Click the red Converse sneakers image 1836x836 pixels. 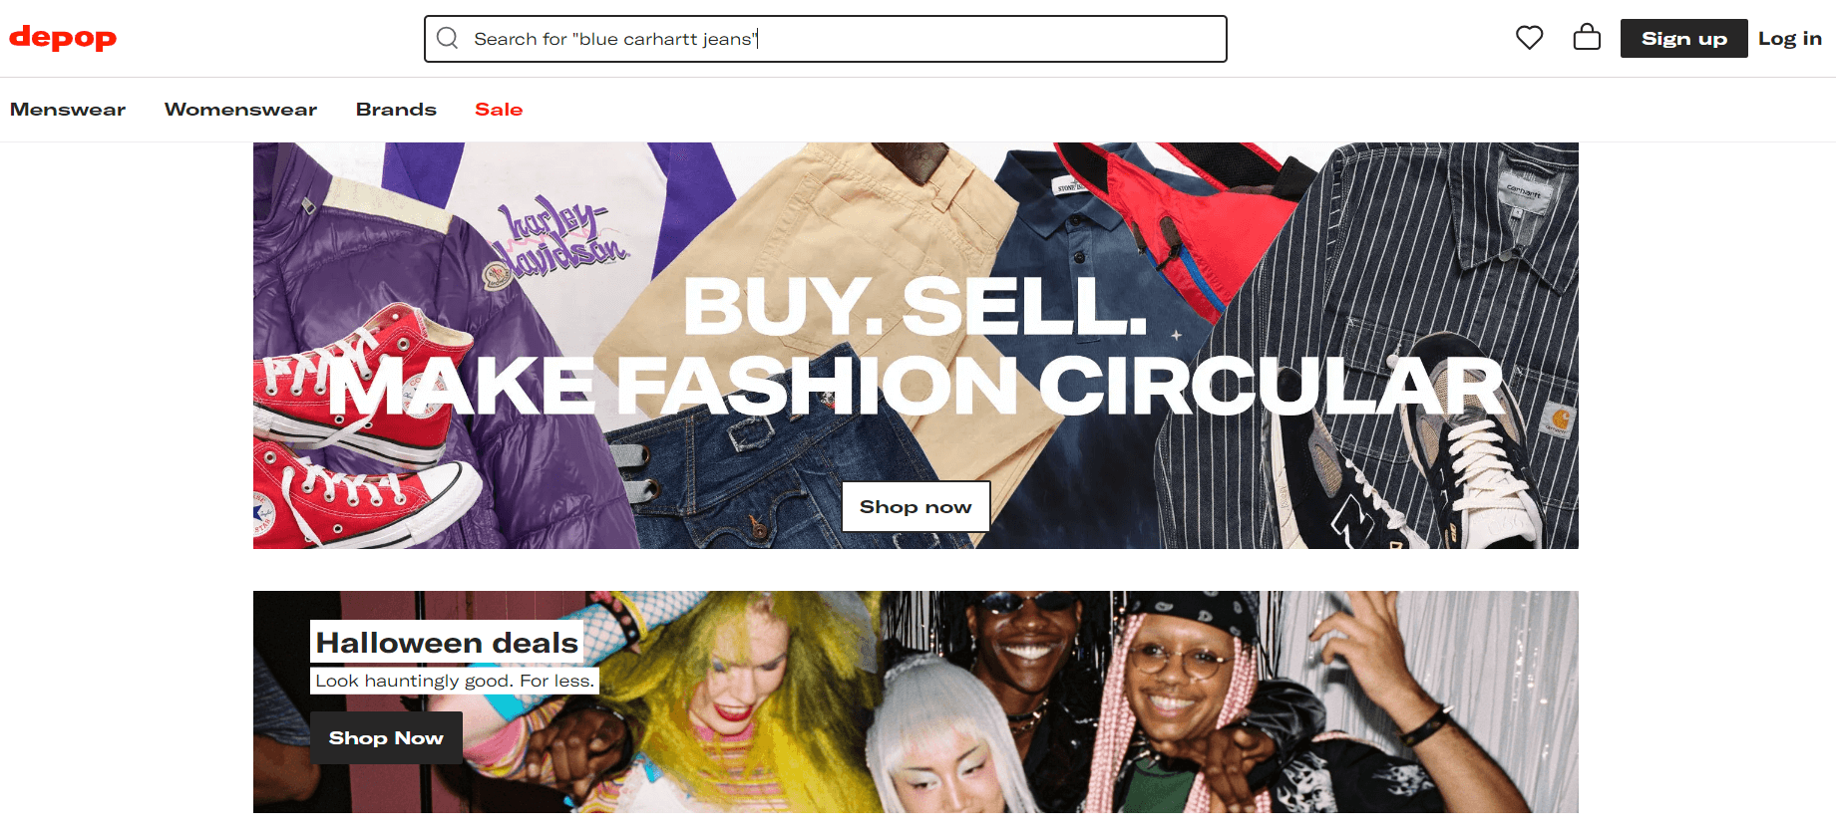pos(359,438)
